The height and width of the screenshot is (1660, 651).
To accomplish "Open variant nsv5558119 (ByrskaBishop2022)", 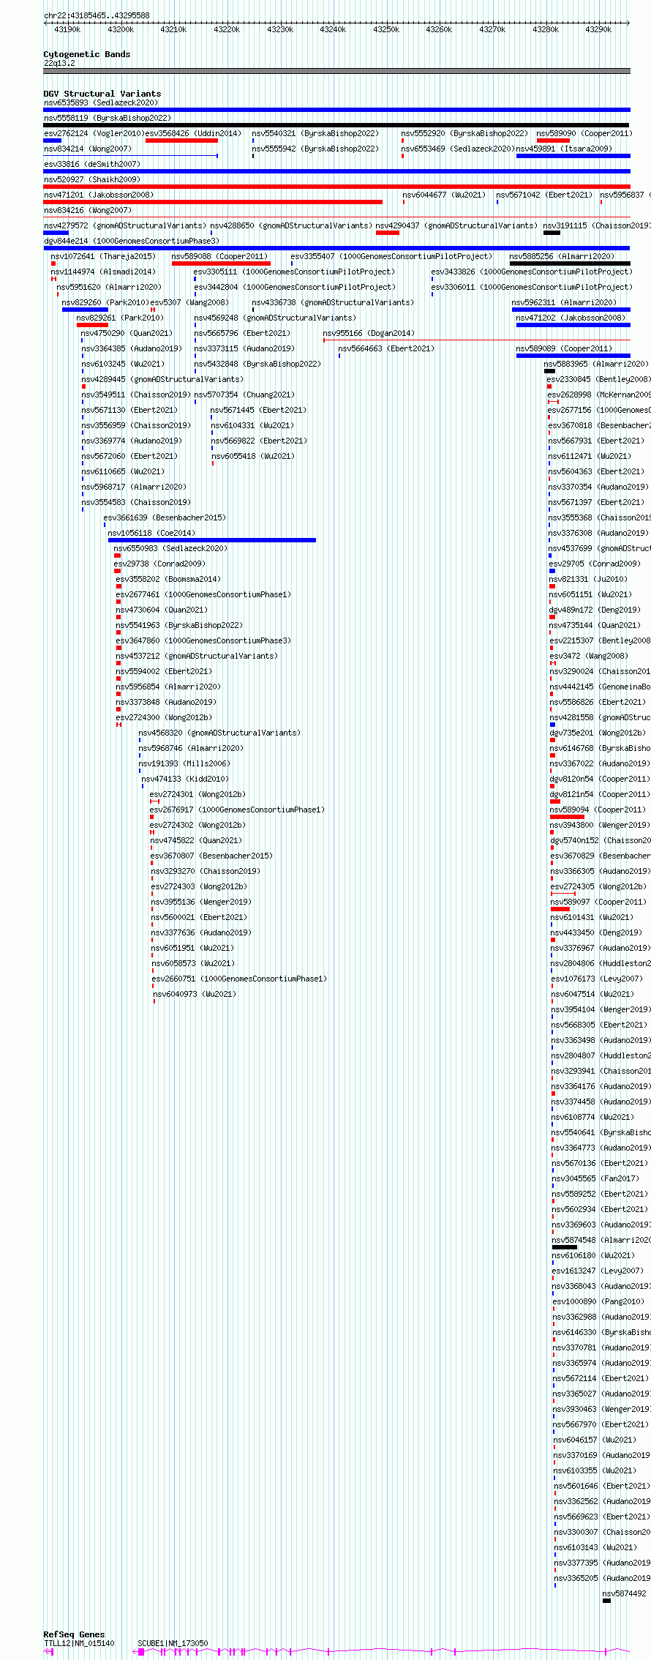I will click(108, 118).
